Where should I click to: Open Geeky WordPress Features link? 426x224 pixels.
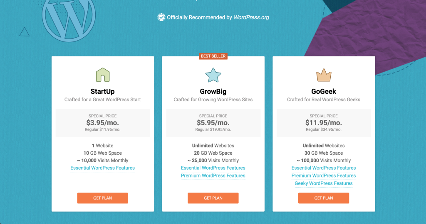click(324, 183)
